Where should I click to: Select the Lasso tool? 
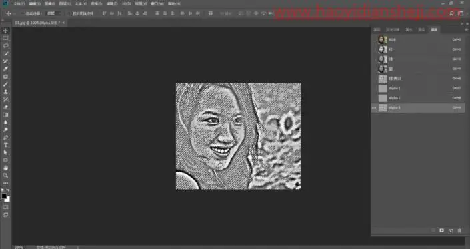[5, 46]
